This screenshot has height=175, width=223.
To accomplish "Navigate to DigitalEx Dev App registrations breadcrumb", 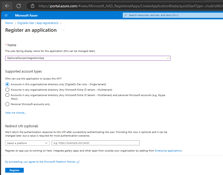I will 38,23.
